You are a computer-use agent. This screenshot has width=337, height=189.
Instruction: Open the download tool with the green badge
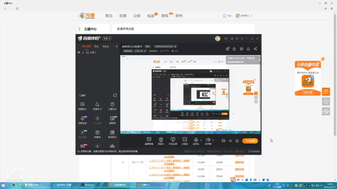83,134
